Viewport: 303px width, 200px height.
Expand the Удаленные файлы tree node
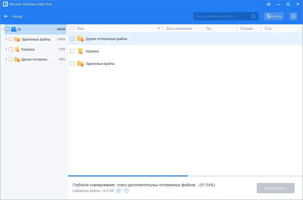point(6,39)
